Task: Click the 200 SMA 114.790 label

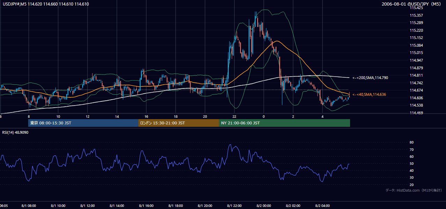Action: pyautogui.click(x=370, y=78)
